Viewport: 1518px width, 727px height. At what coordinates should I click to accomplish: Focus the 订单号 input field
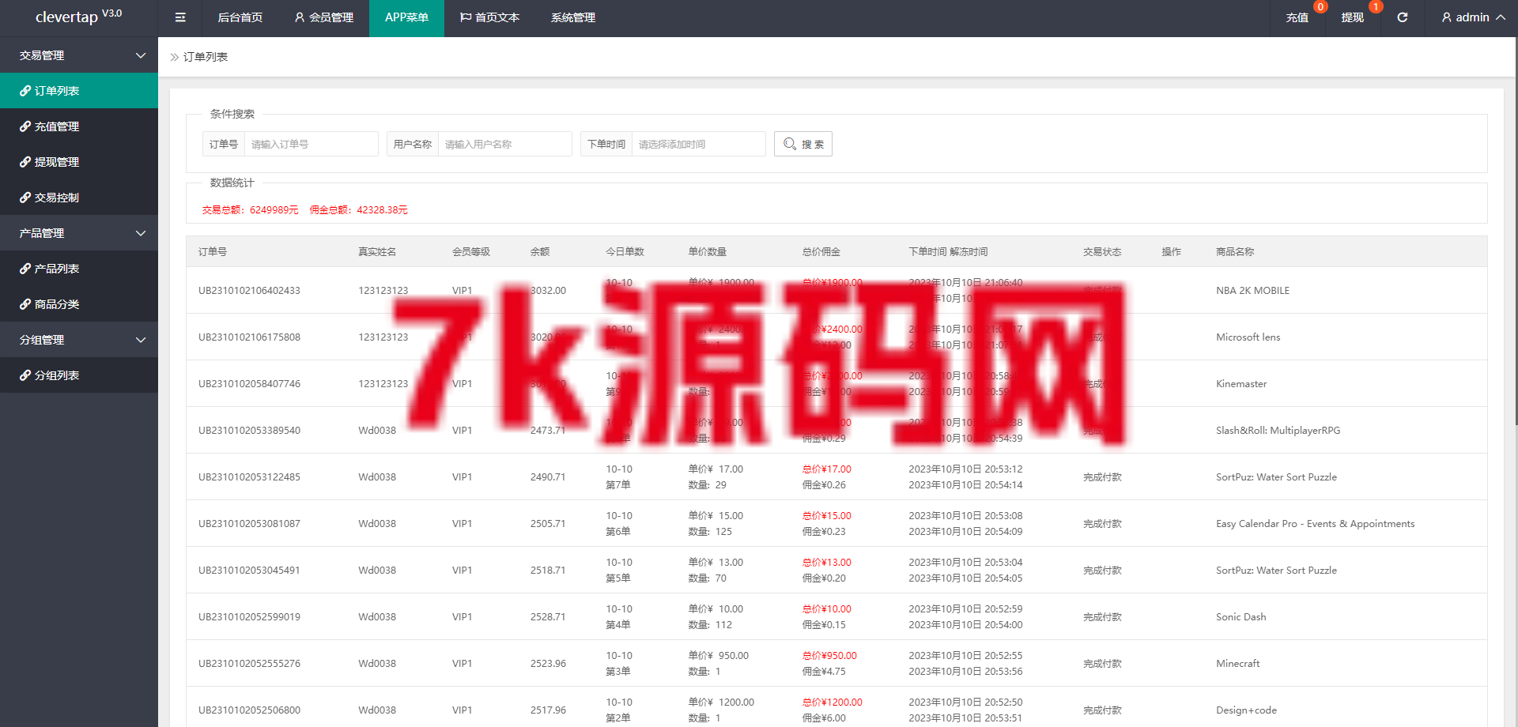(311, 144)
